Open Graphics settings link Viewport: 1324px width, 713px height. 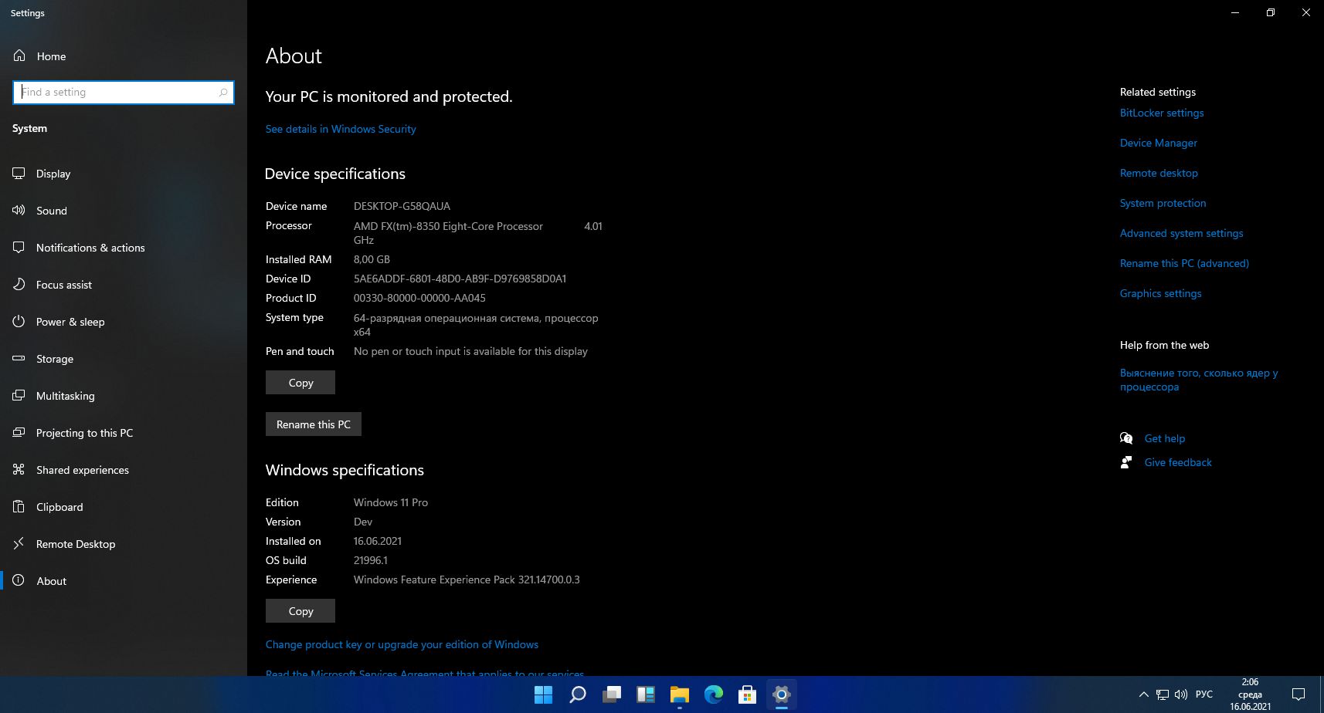(x=1160, y=293)
